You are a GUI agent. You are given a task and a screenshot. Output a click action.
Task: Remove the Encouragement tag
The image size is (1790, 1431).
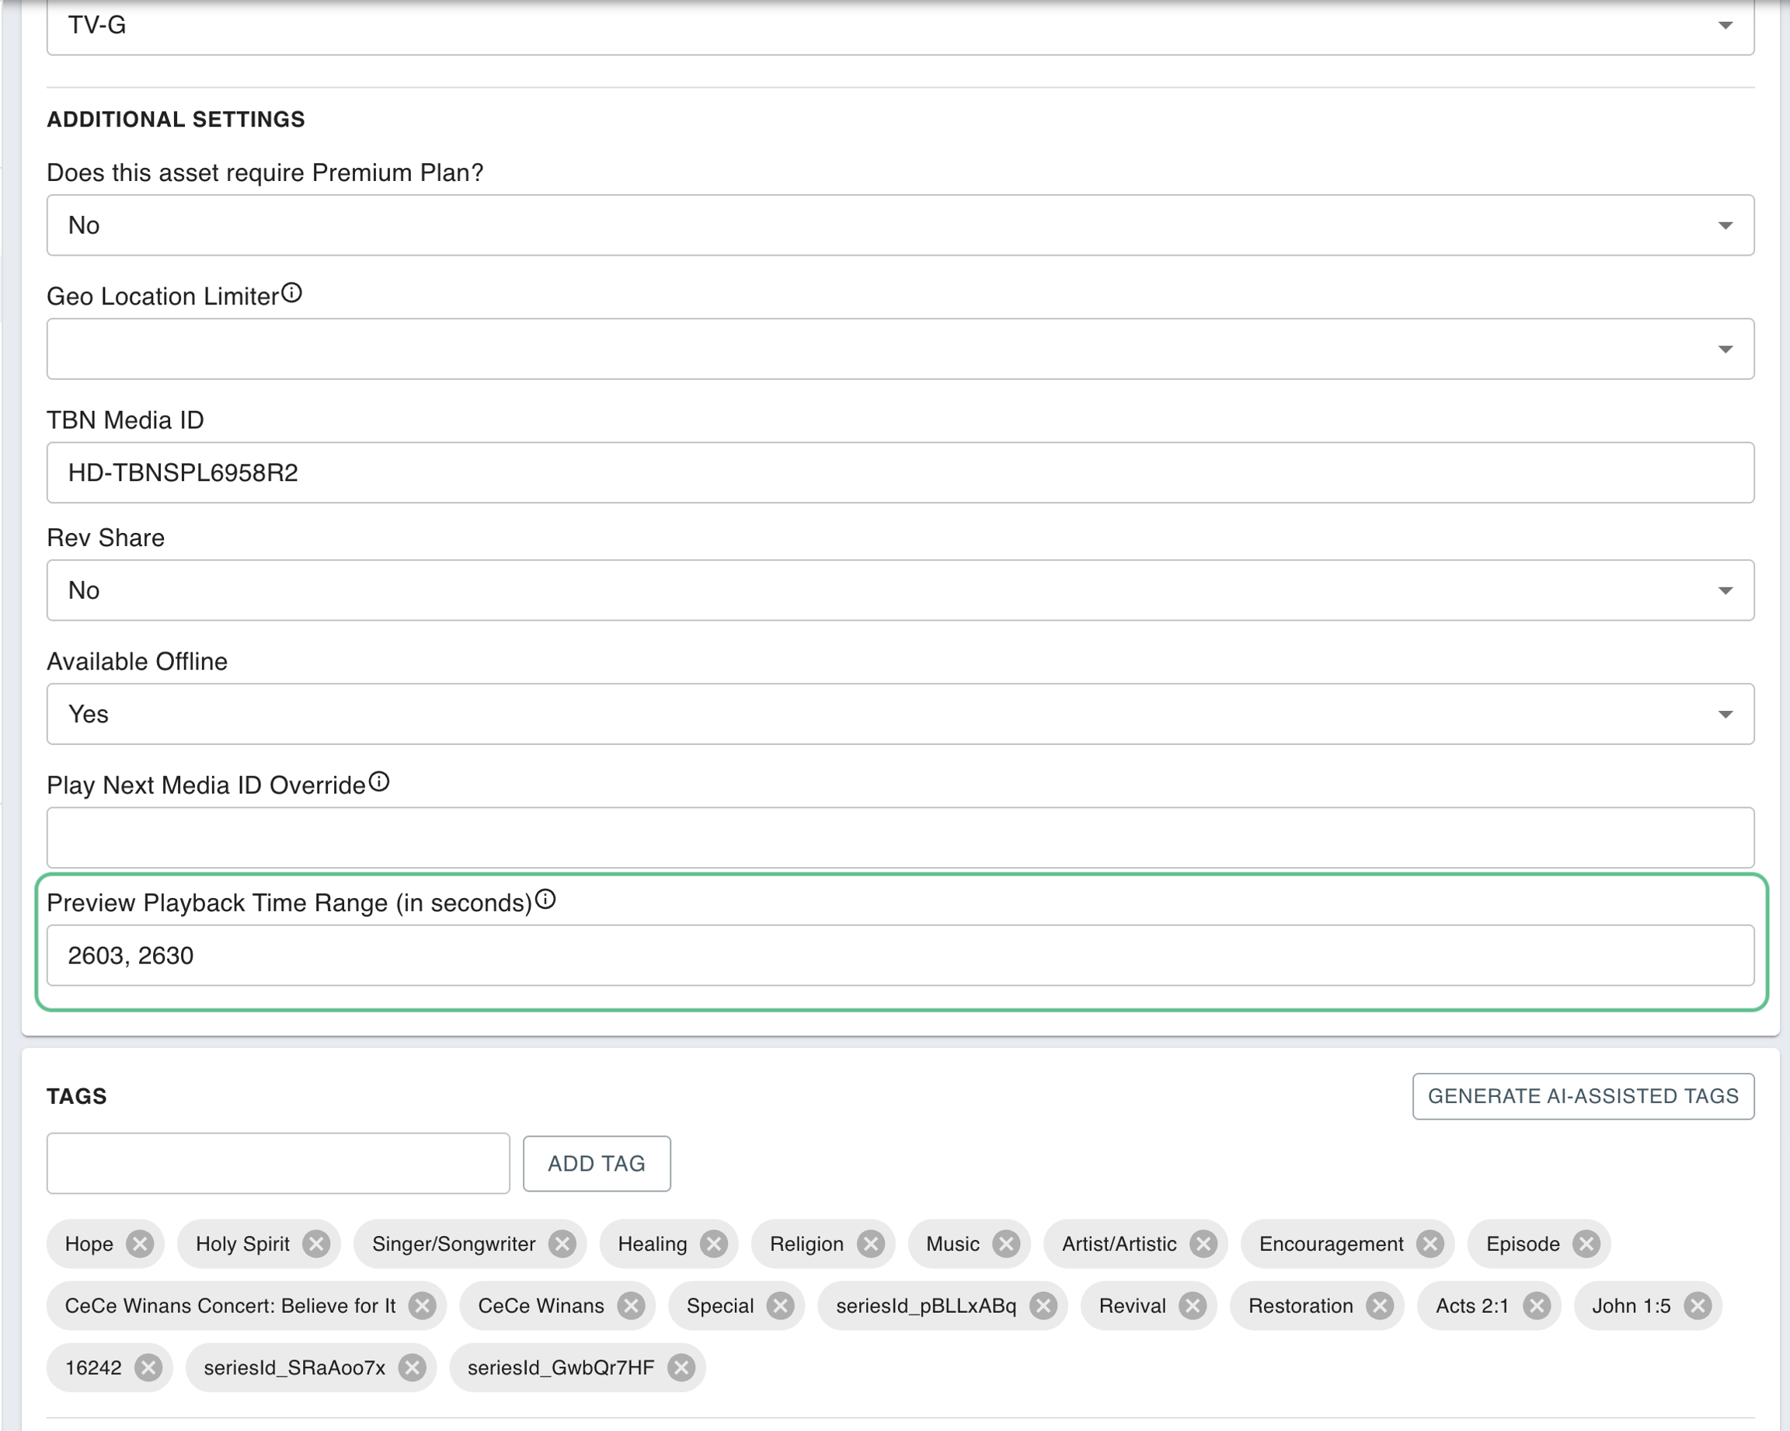click(x=1430, y=1244)
